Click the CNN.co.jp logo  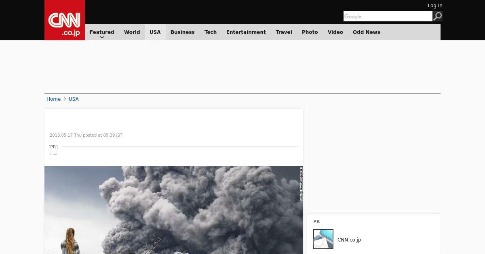click(x=65, y=20)
